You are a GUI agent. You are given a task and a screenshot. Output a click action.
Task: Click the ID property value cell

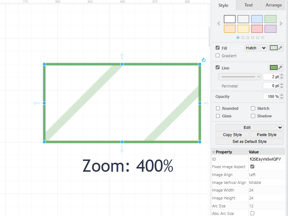click(266, 159)
